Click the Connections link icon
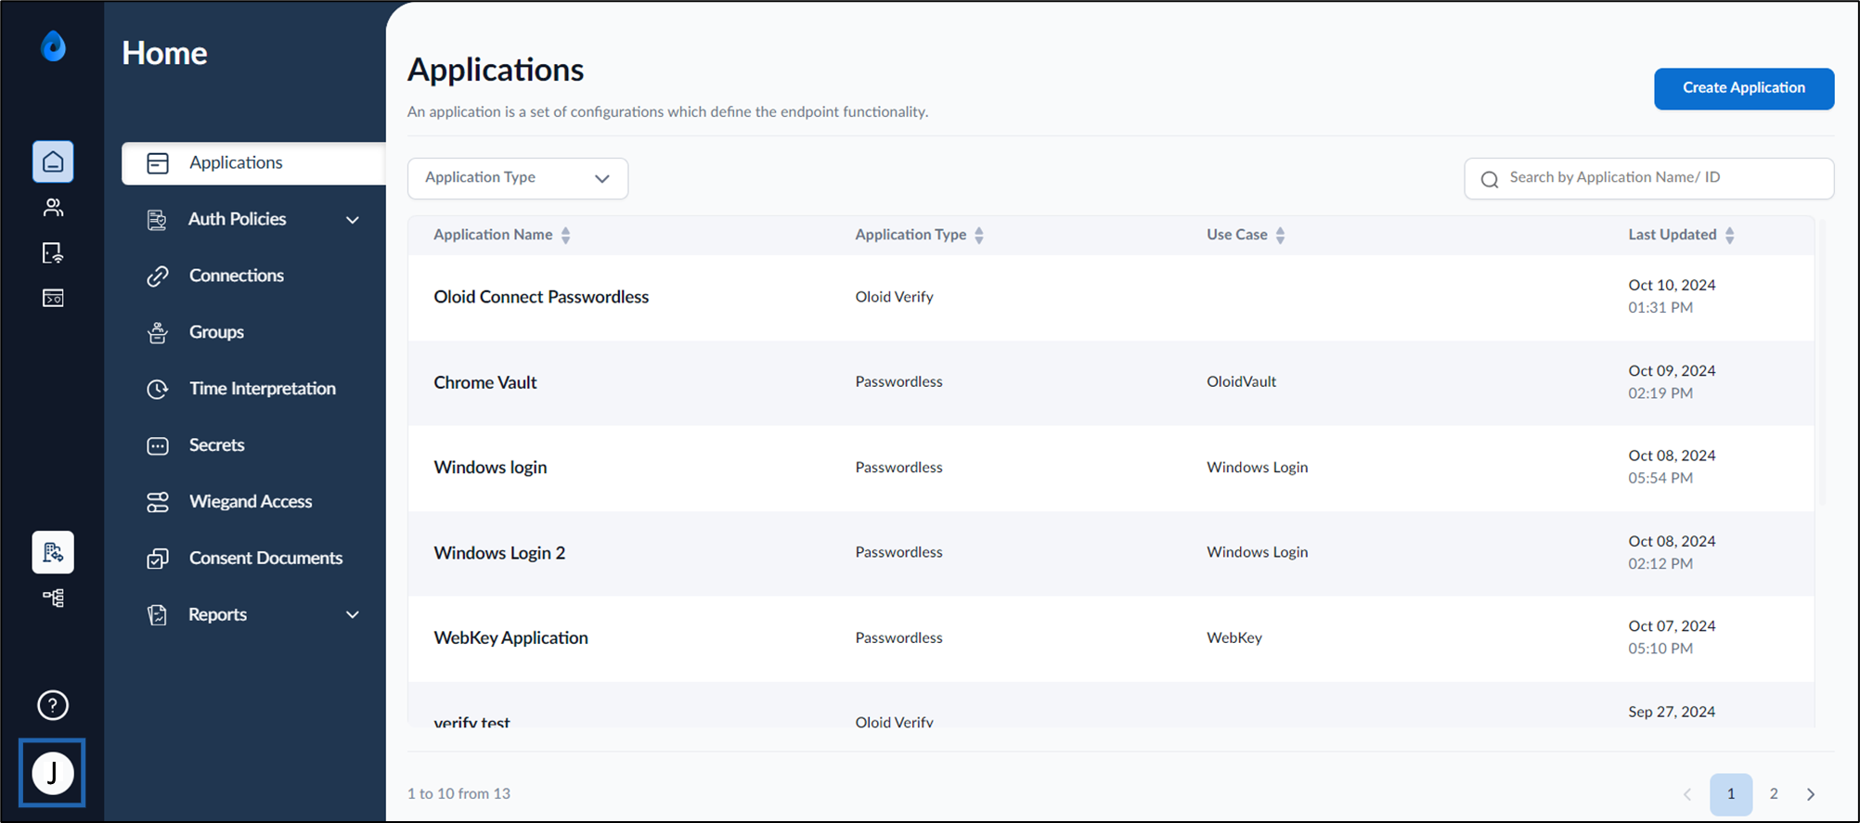Image resolution: width=1860 pixels, height=823 pixels. pos(158,276)
